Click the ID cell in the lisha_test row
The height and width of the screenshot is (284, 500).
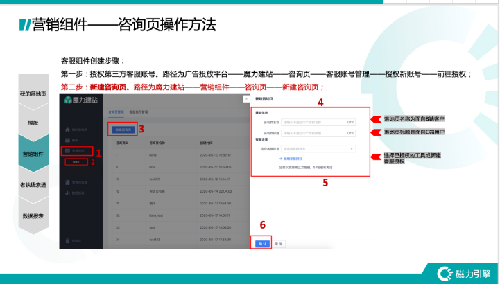tap(117, 215)
